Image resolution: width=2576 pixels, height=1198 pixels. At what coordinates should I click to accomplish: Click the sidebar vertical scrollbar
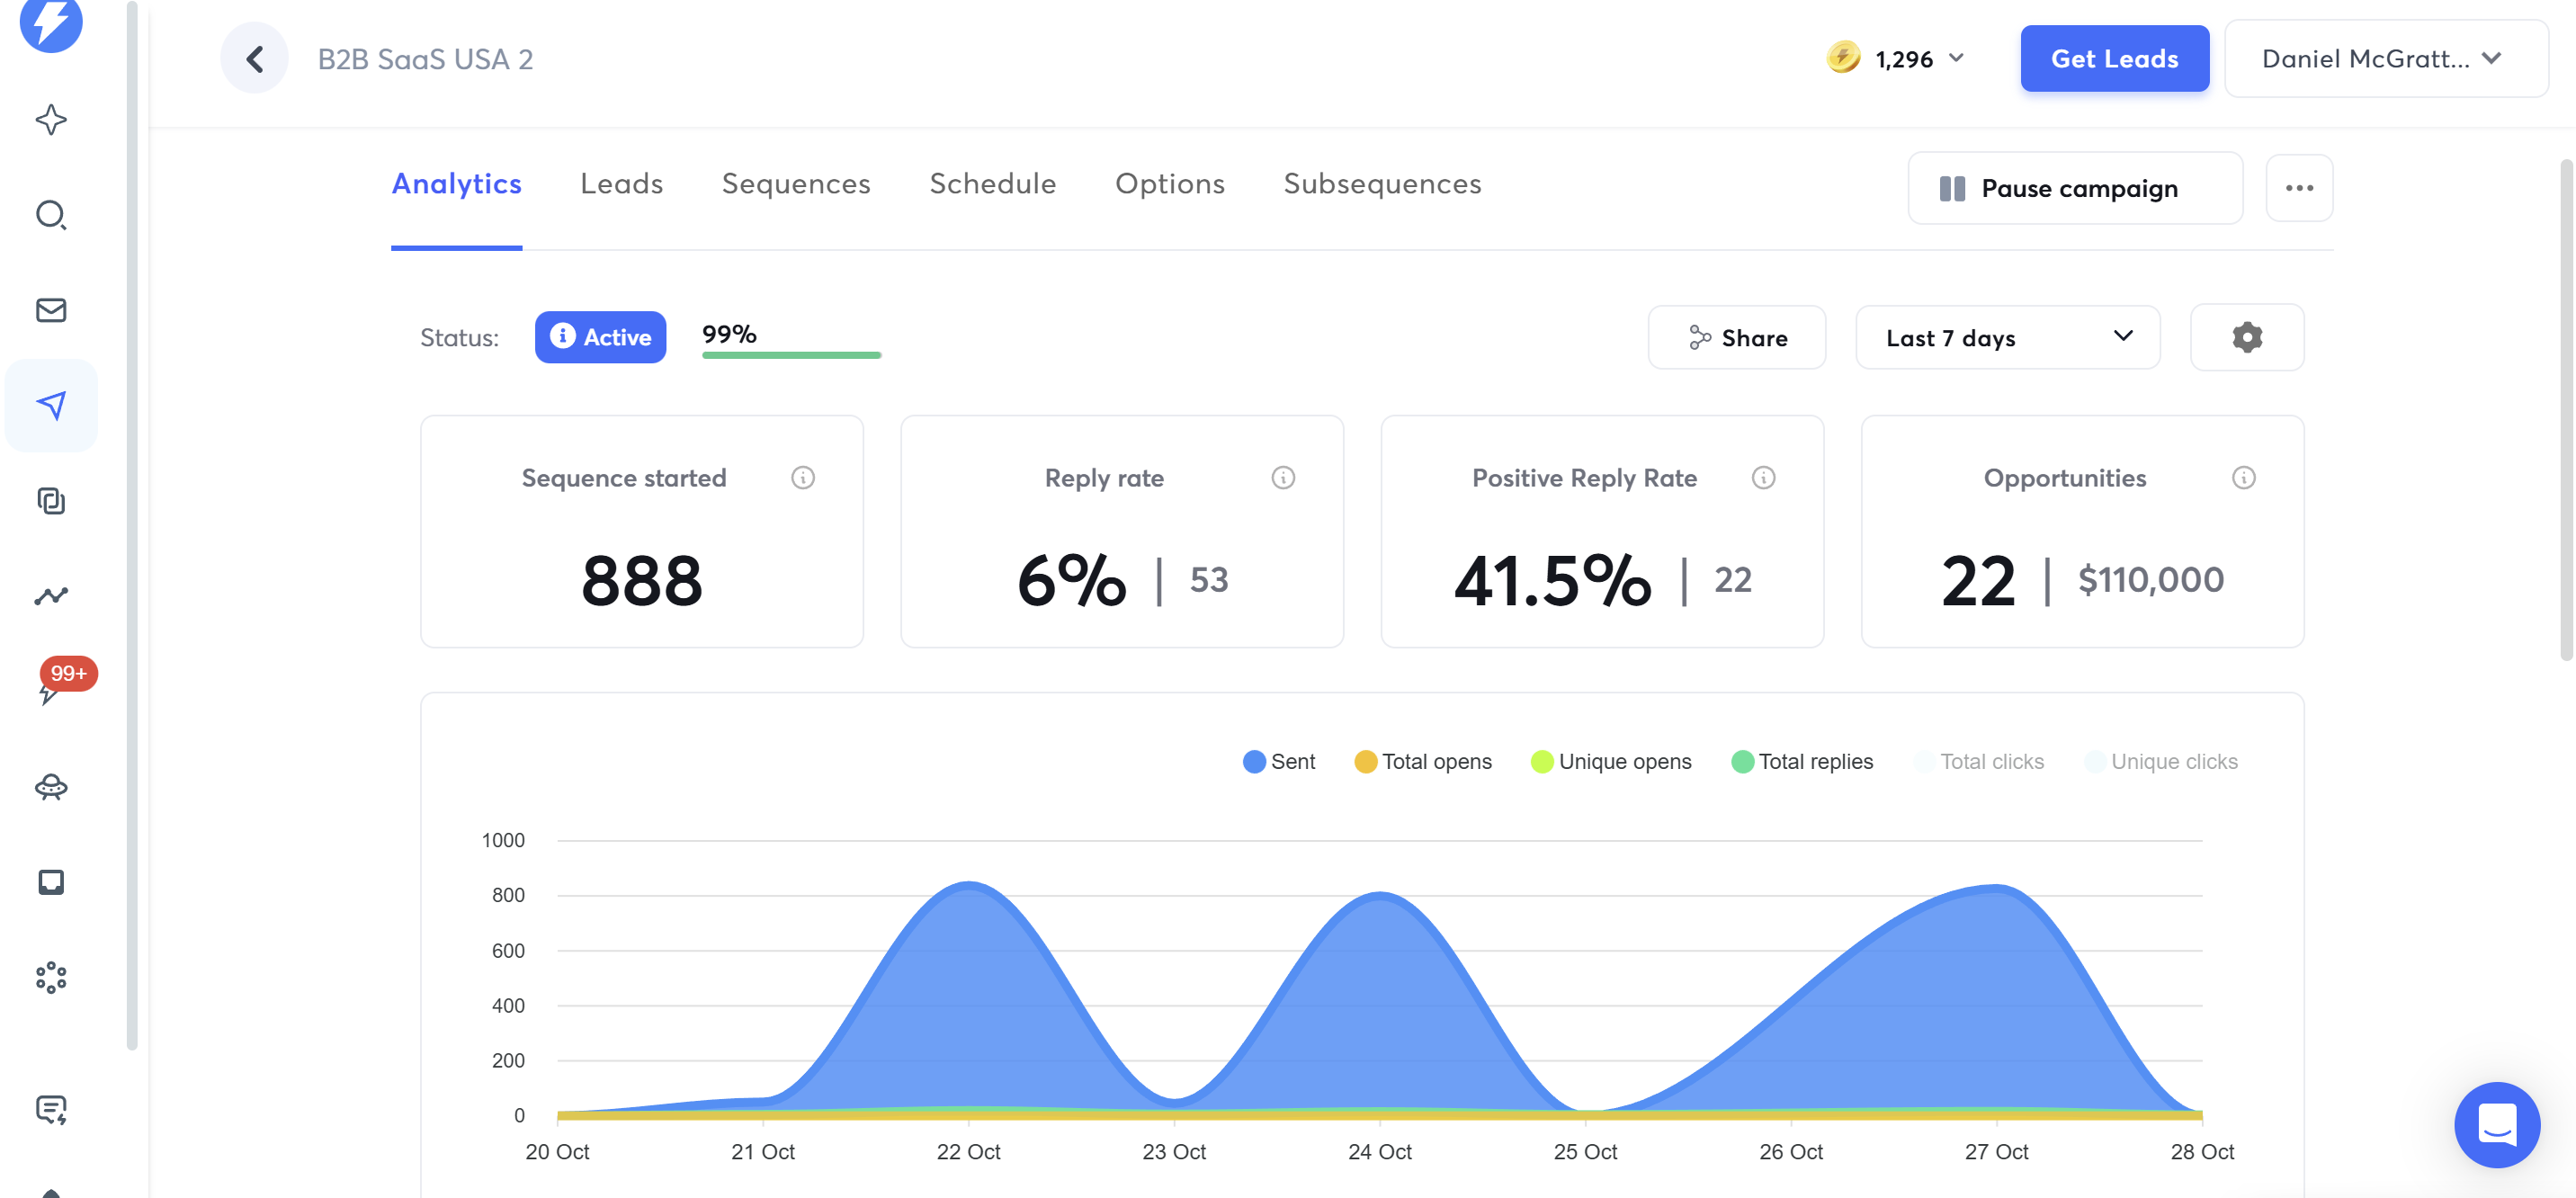(131, 525)
